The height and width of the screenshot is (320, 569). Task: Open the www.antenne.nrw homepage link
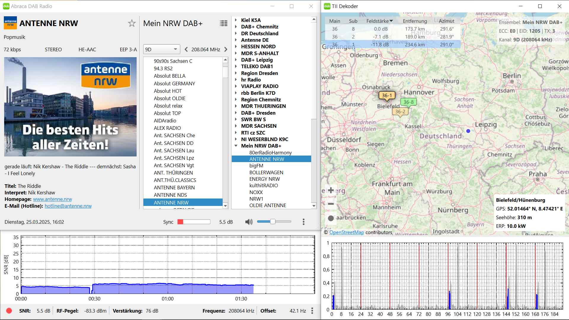pyautogui.click(x=52, y=199)
